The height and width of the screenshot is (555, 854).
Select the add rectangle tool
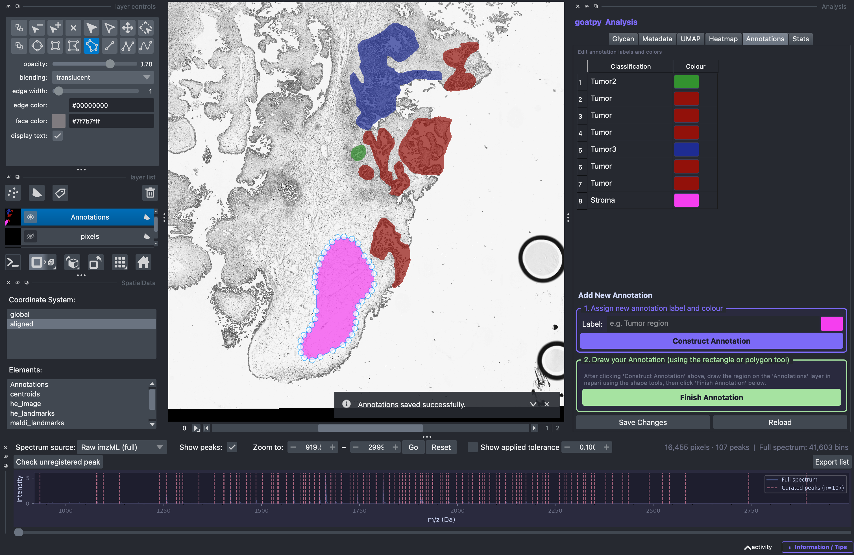(55, 46)
